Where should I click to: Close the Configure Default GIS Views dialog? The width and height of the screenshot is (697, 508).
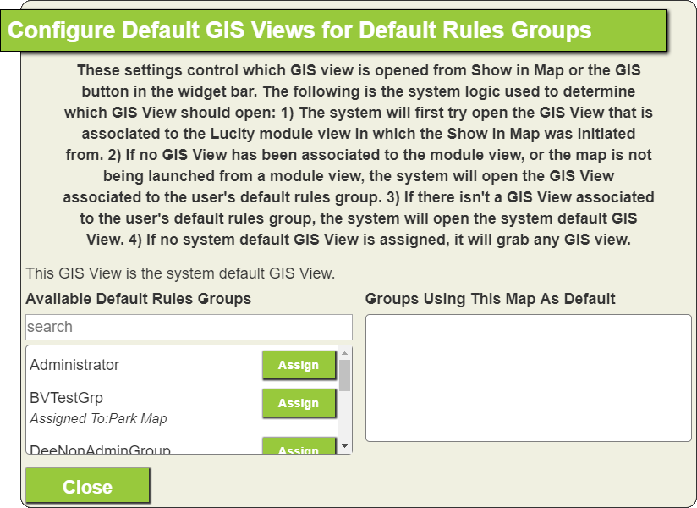click(x=88, y=486)
